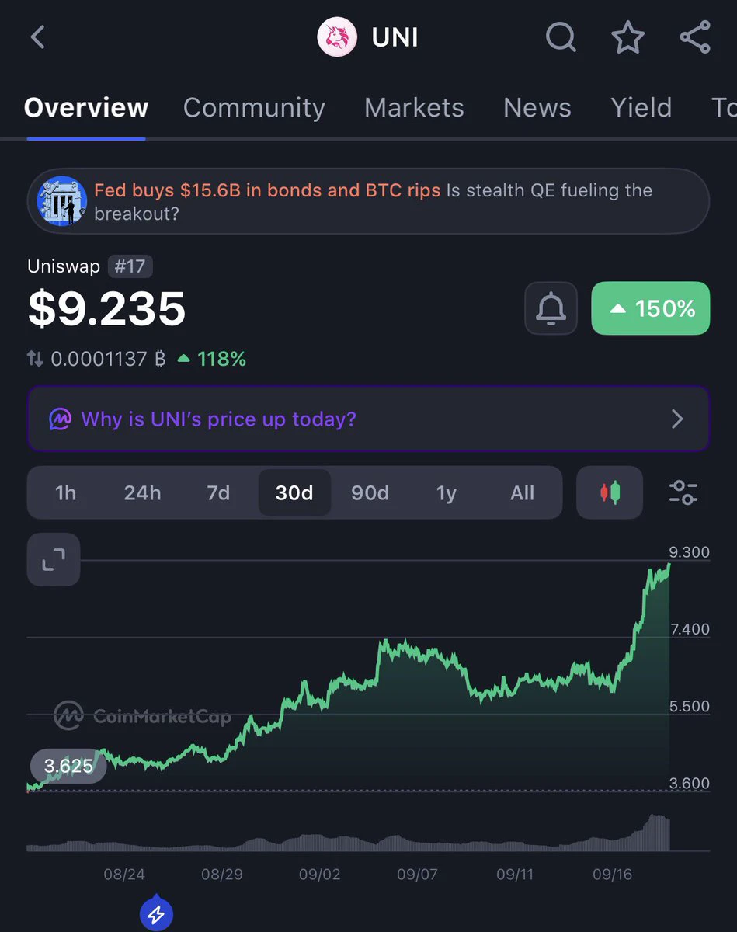Viewport: 737px width, 932px height.
Task: Tap the $9.235 price
Action: click(x=106, y=308)
